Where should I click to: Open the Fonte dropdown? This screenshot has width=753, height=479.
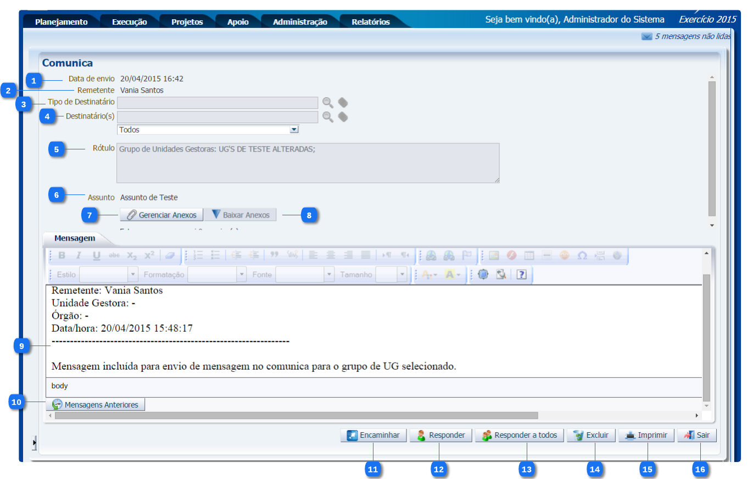329,275
